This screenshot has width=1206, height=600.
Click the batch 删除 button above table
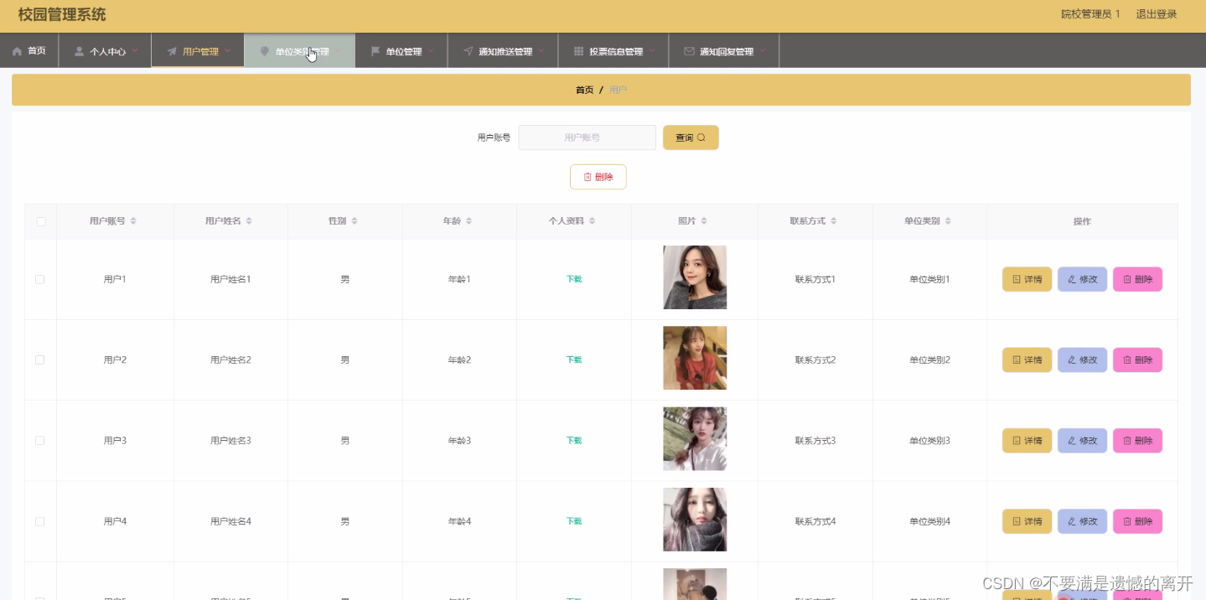point(598,177)
